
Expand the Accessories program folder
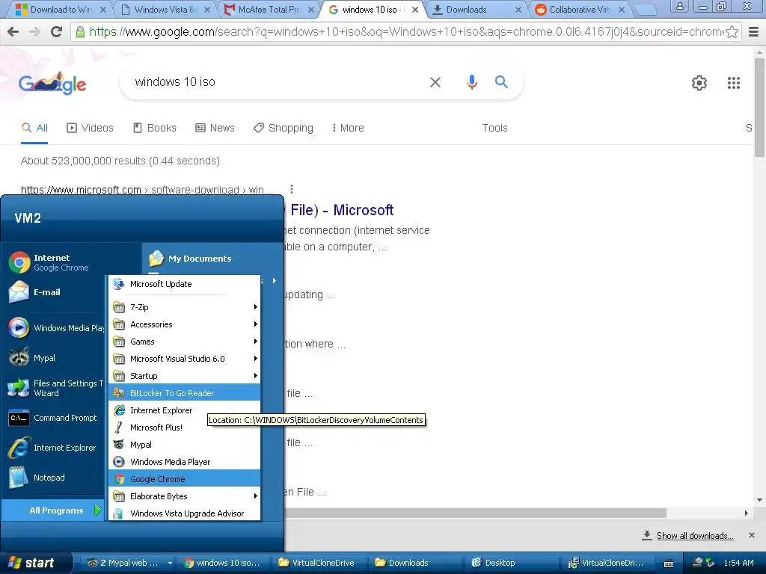185,324
